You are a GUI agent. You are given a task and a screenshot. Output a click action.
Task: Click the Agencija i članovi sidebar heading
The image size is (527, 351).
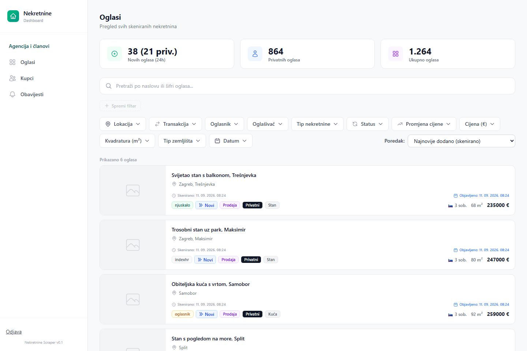(x=29, y=46)
